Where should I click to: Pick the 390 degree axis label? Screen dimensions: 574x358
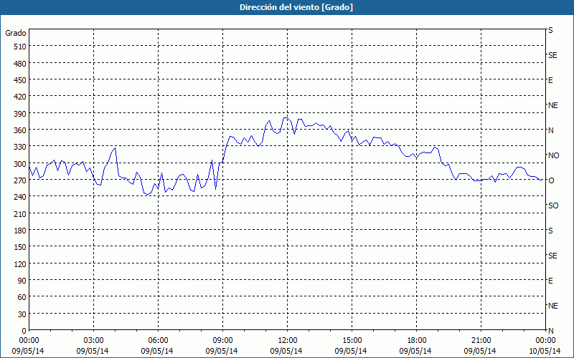(x=21, y=114)
